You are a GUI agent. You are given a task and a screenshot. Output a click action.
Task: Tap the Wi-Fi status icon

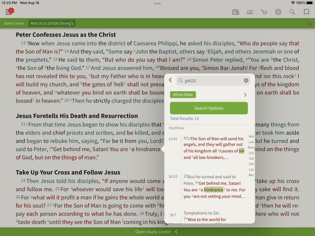[x=293, y=3]
